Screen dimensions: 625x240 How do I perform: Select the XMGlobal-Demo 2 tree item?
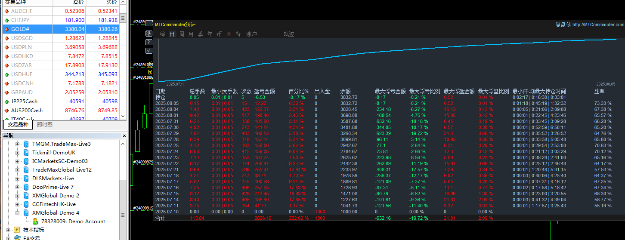56,195
